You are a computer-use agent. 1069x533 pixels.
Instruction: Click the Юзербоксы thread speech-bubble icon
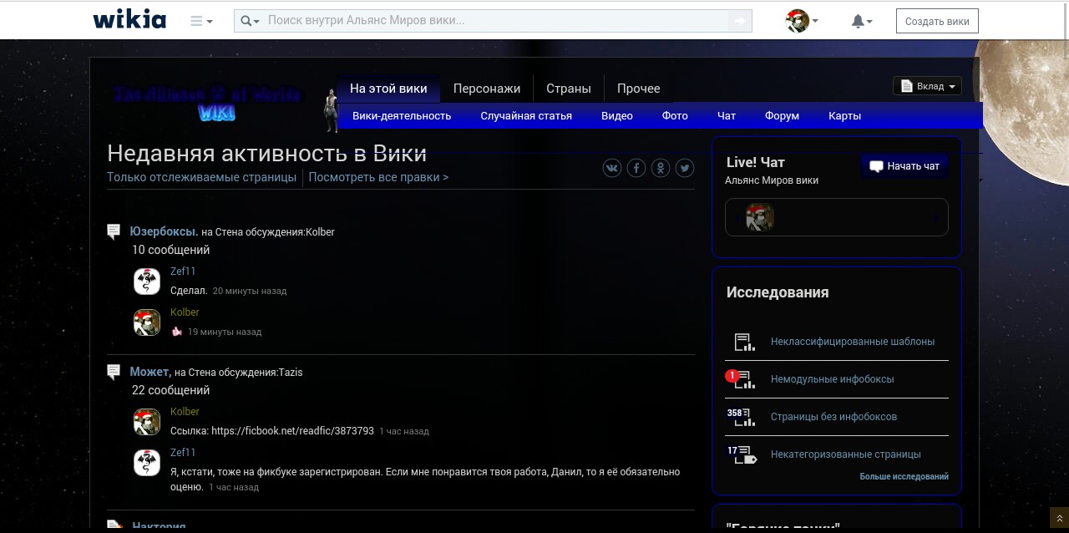114,232
